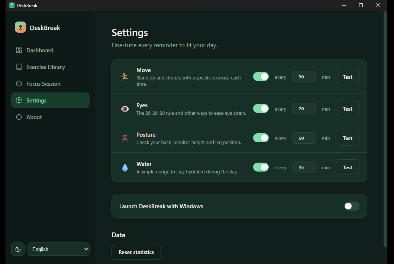Image resolution: width=394 pixels, height=264 pixels.
Task: Click the running person Move icon
Action: 125,77
